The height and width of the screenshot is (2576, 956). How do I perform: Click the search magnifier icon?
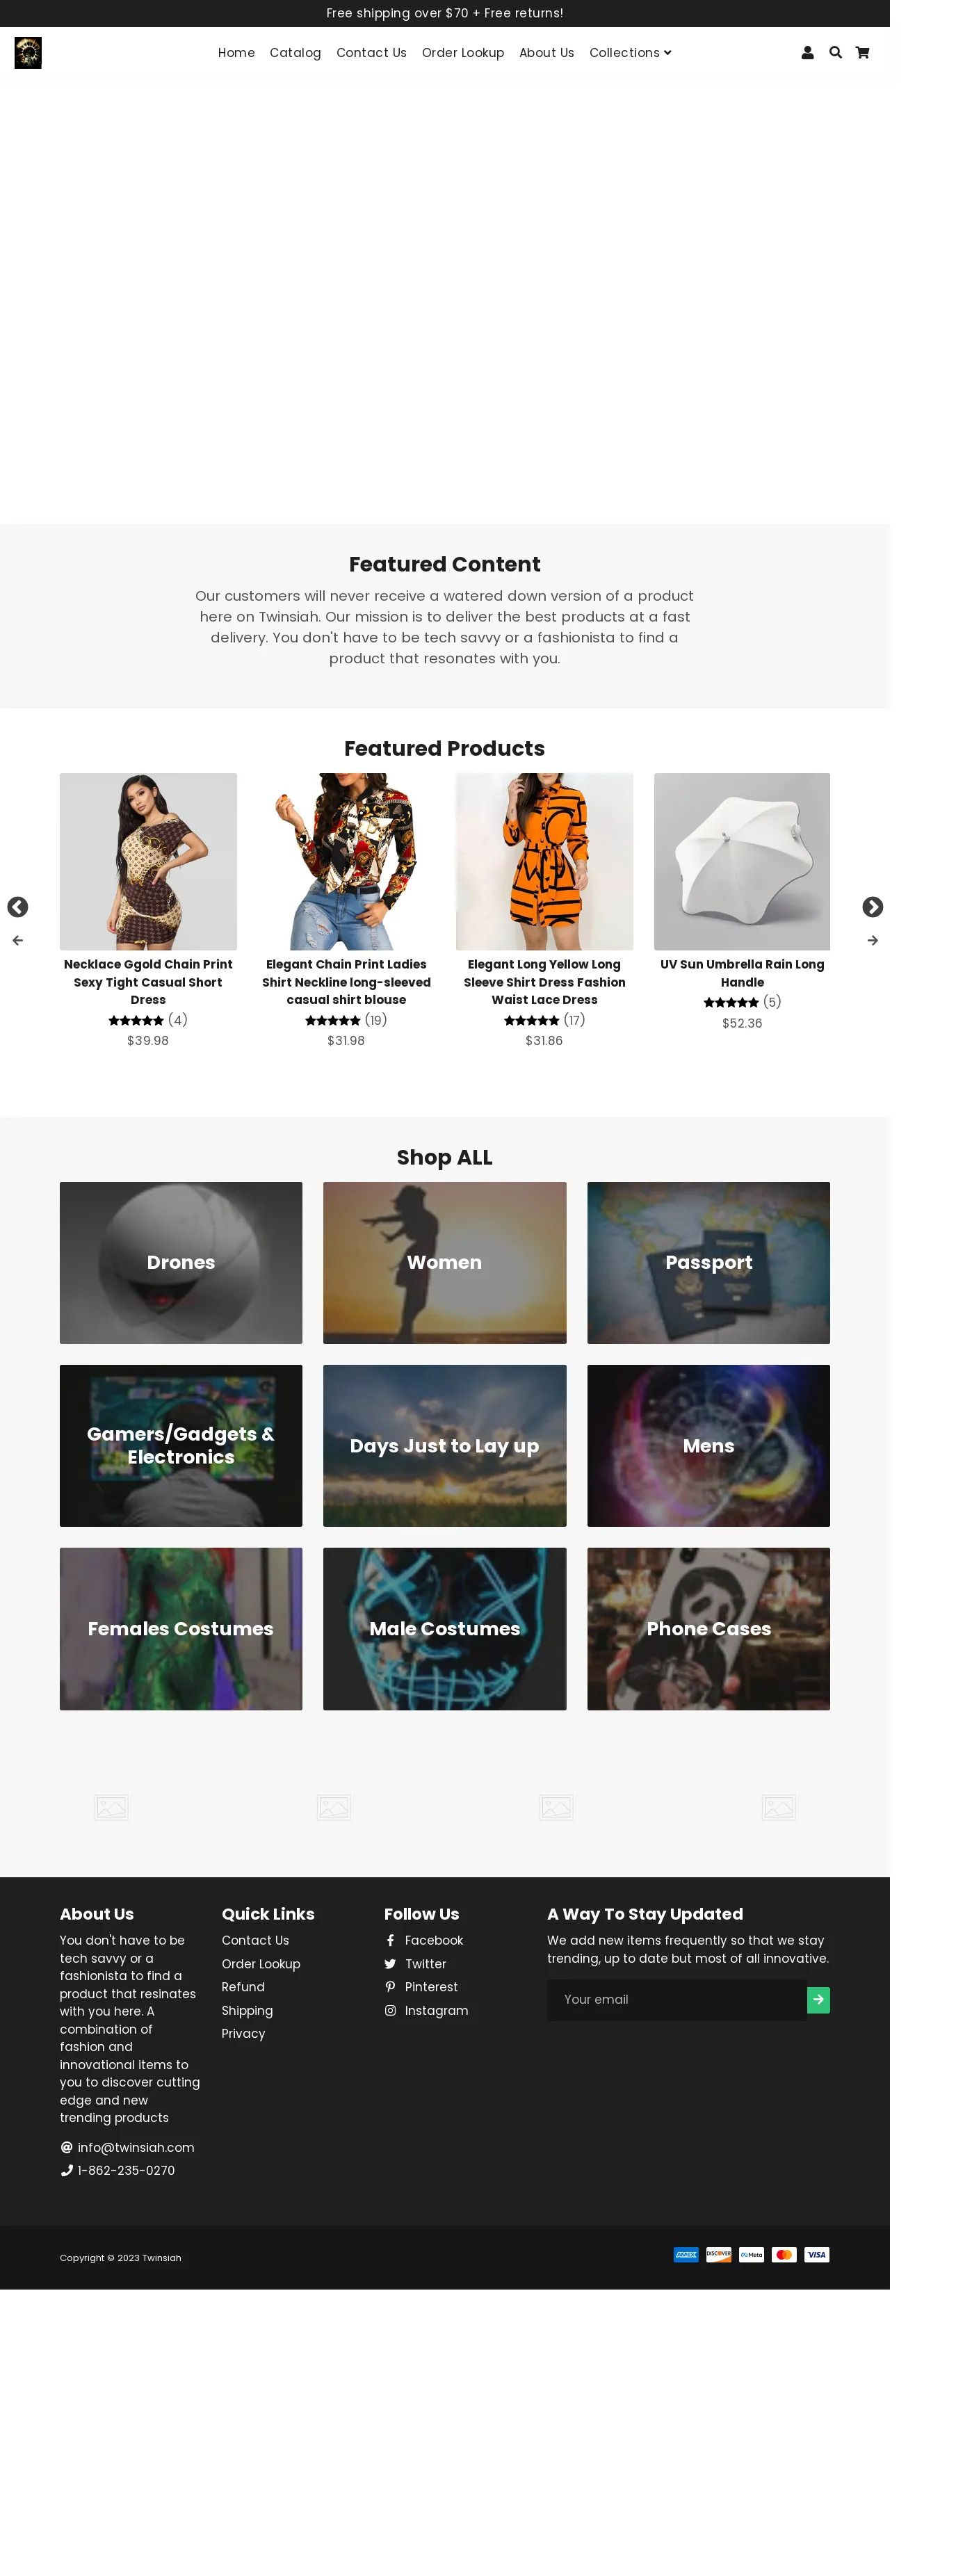point(835,53)
